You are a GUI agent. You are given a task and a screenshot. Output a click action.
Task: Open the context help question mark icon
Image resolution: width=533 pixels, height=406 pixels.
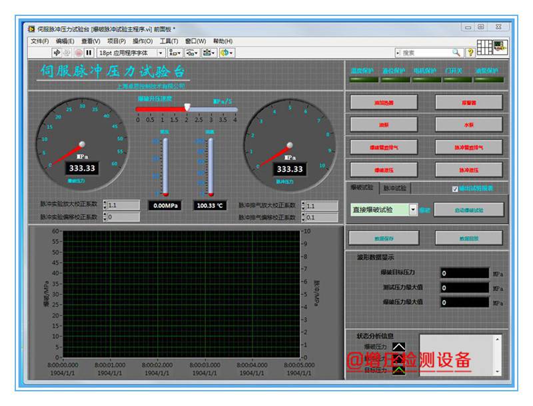click(x=470, y=53)
